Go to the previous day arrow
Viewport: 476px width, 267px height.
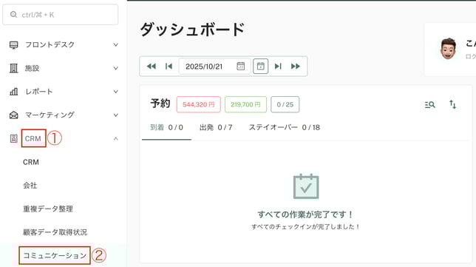click(169, 67)
